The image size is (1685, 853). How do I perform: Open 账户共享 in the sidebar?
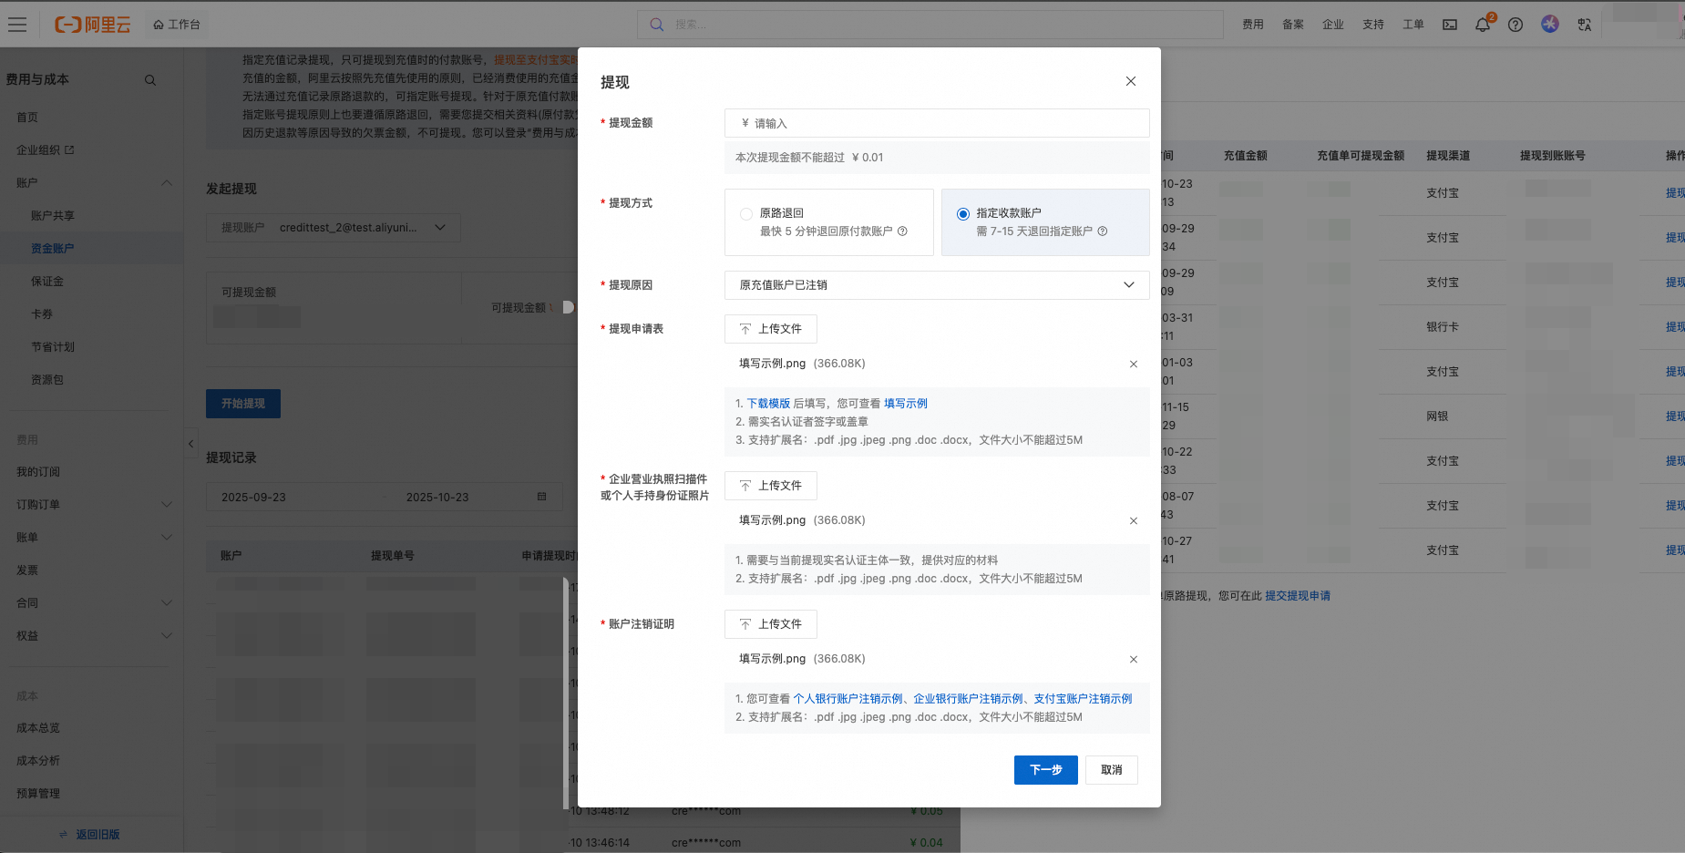pyautogui.click(x=53, y=216)
